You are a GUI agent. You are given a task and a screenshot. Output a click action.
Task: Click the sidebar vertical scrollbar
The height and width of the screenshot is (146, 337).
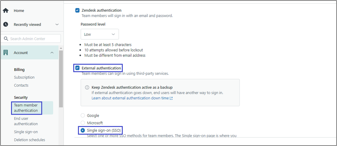tap(61, 79)
